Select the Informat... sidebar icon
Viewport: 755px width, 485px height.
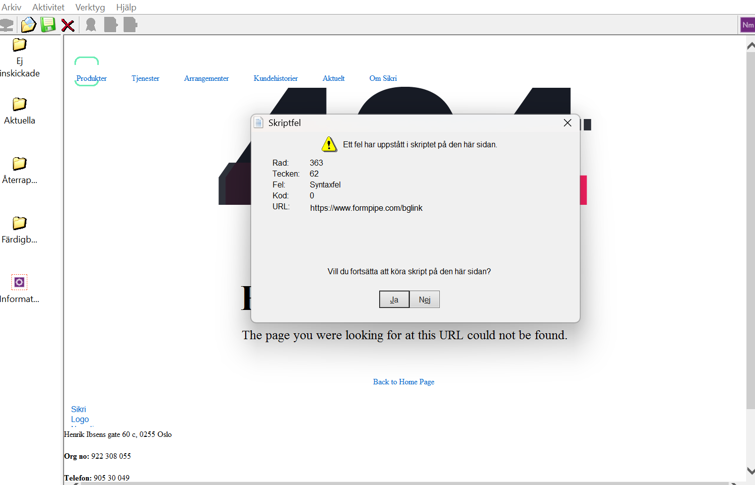pos(19,282)
